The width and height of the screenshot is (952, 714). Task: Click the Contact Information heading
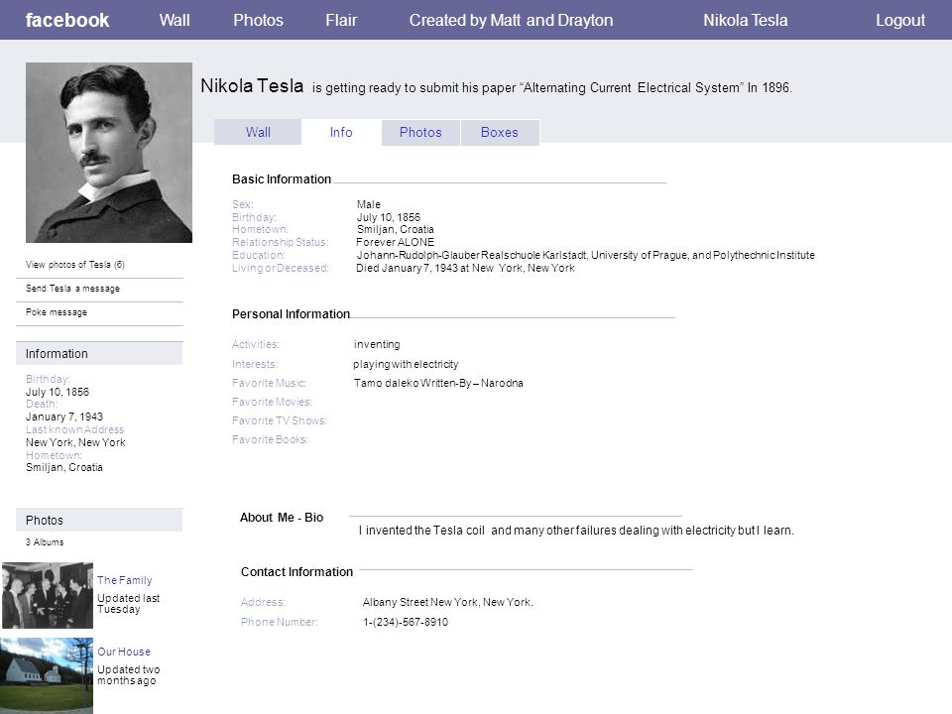click(297, 572)
